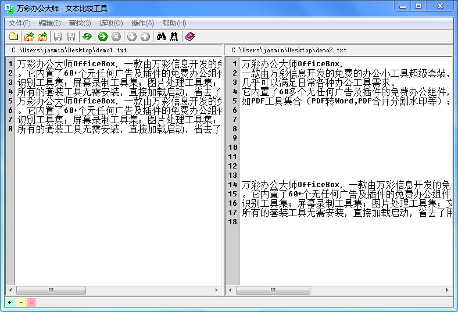This screenshot has height=312, width=458.
Task: Open the 文件(F) menu
Action: (19, 23)
